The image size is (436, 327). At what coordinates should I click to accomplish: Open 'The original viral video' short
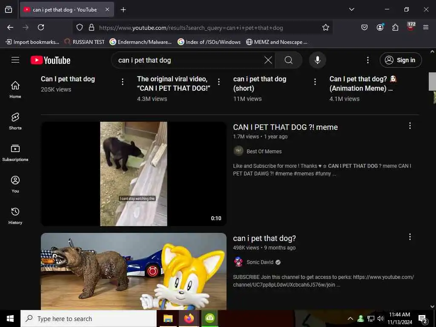pos(174,83)
